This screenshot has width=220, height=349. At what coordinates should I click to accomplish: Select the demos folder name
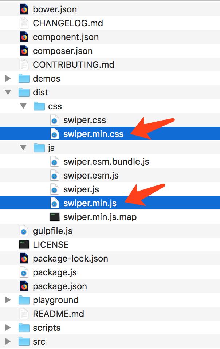click(47, 79)
